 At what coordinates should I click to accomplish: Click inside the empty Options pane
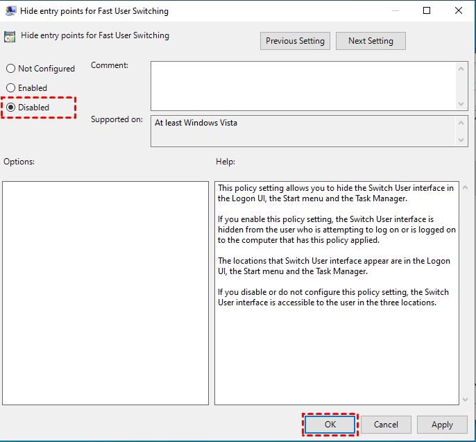(x=105, y=293)
